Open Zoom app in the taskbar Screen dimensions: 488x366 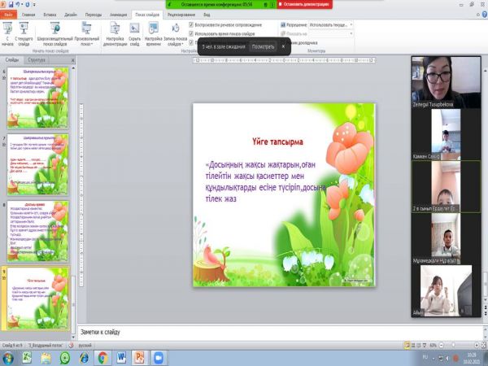(x=159, y=356)
